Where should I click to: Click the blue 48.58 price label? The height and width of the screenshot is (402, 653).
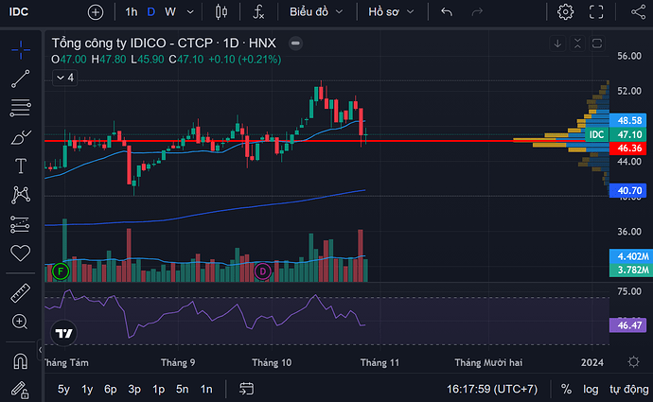tap(629, 120)
